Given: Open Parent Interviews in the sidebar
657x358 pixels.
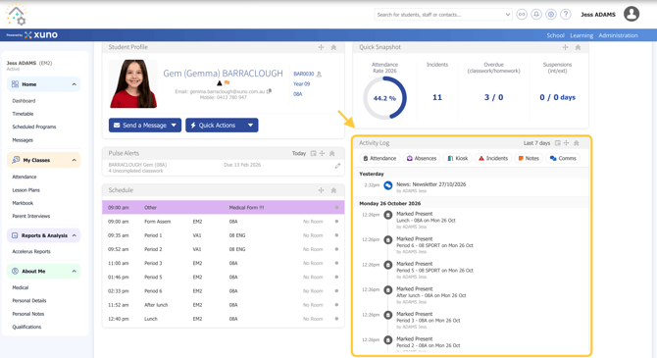Looking at the screenshot, I should [31, 217].
